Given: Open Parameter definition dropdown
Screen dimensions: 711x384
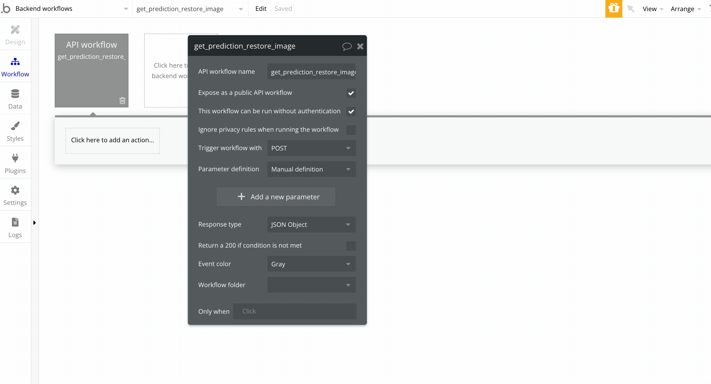Looking at the screenshot, I should [311, 169].
